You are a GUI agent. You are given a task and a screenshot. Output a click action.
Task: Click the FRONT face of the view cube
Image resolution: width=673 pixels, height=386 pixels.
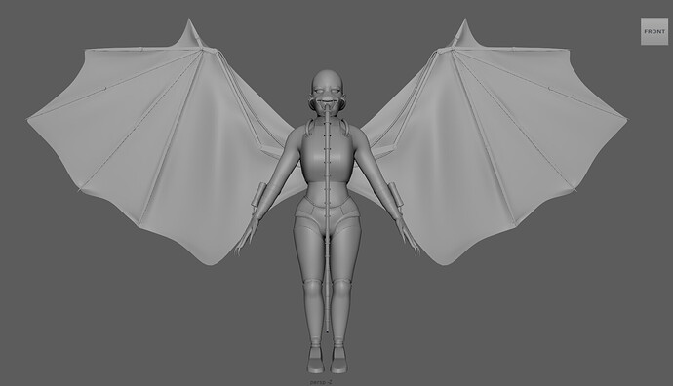pos(654,31)
